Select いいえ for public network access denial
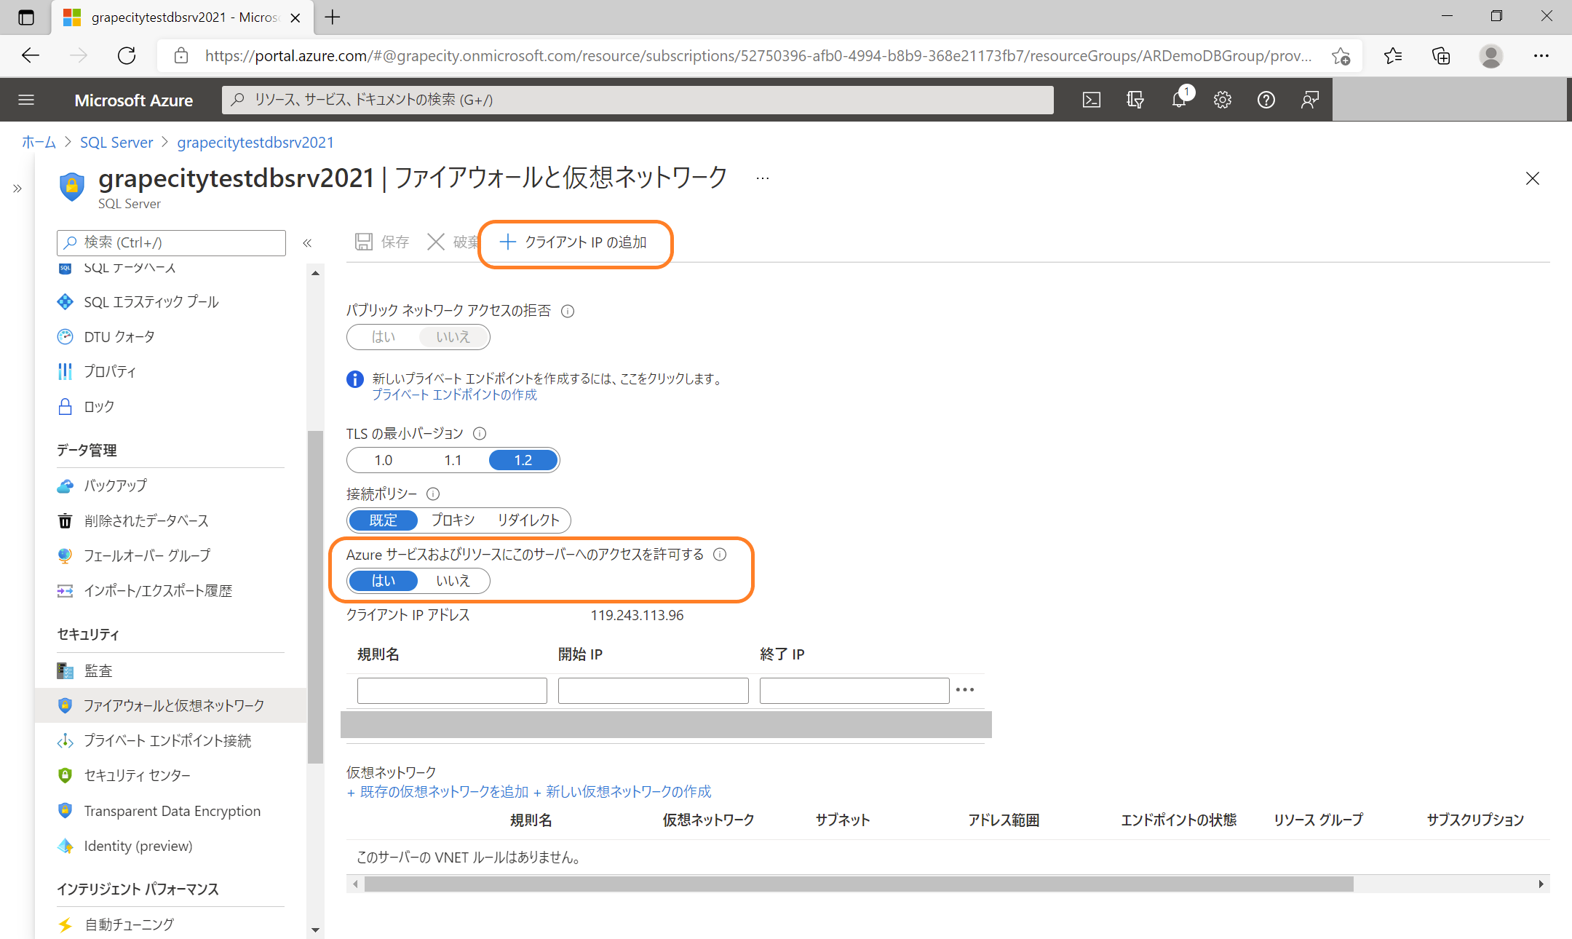Screen dimensions: 1572x939 coord(453,337)
